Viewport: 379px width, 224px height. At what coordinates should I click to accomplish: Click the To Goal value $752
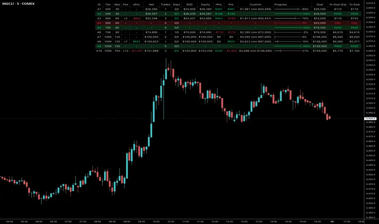354,18
